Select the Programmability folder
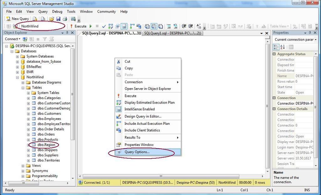Image resolution: width=321 pixels, height=195 pixels. pos(45,176)
